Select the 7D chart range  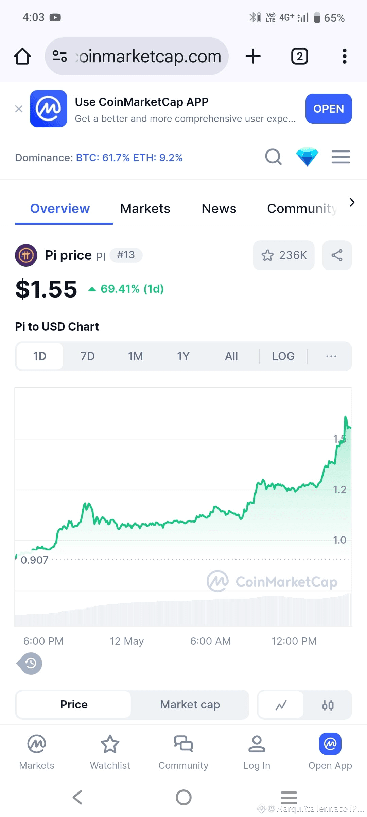[x=88, y=356]
